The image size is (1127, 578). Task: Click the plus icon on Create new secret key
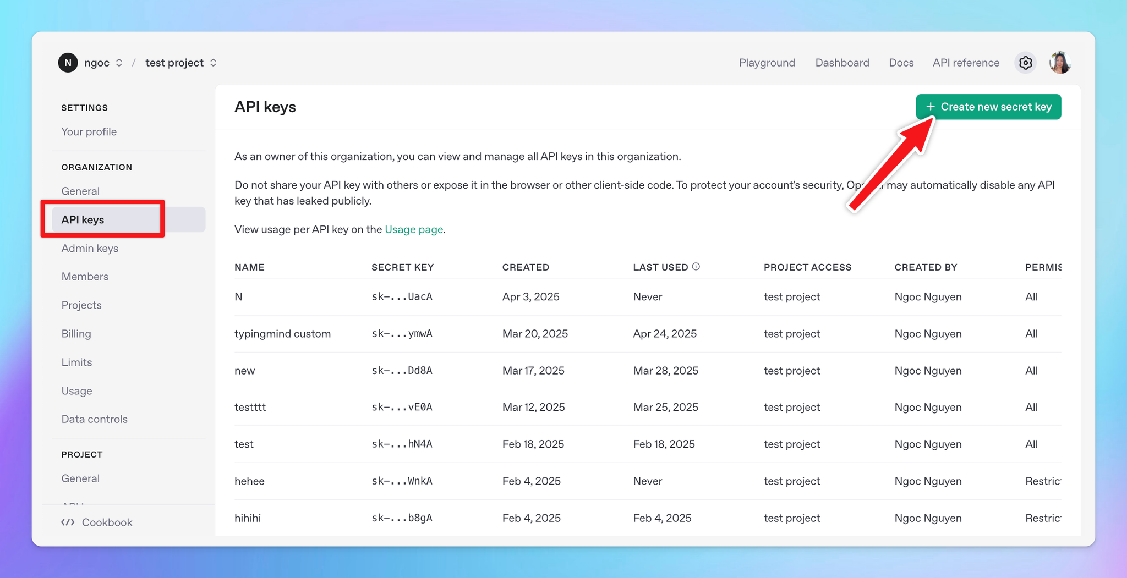[x=931, y=107]
